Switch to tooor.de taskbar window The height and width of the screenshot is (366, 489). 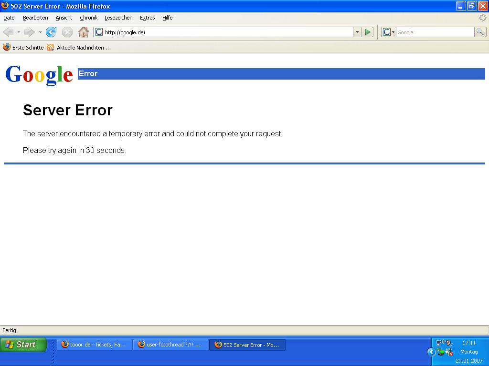pos(94,345)
